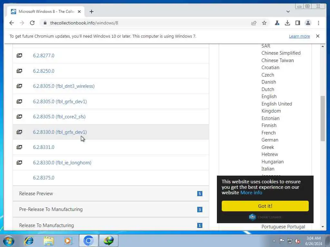
Task: Switch to the Chromium taskbar button
Action: 88,241
